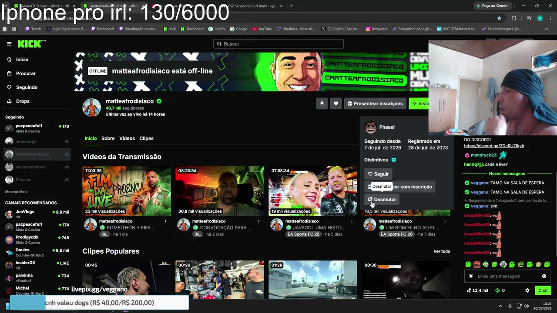This screenshot has width=557, height=313.
Task: Open wallacegamerr channel in sidebar
Action: pos(37,167)
